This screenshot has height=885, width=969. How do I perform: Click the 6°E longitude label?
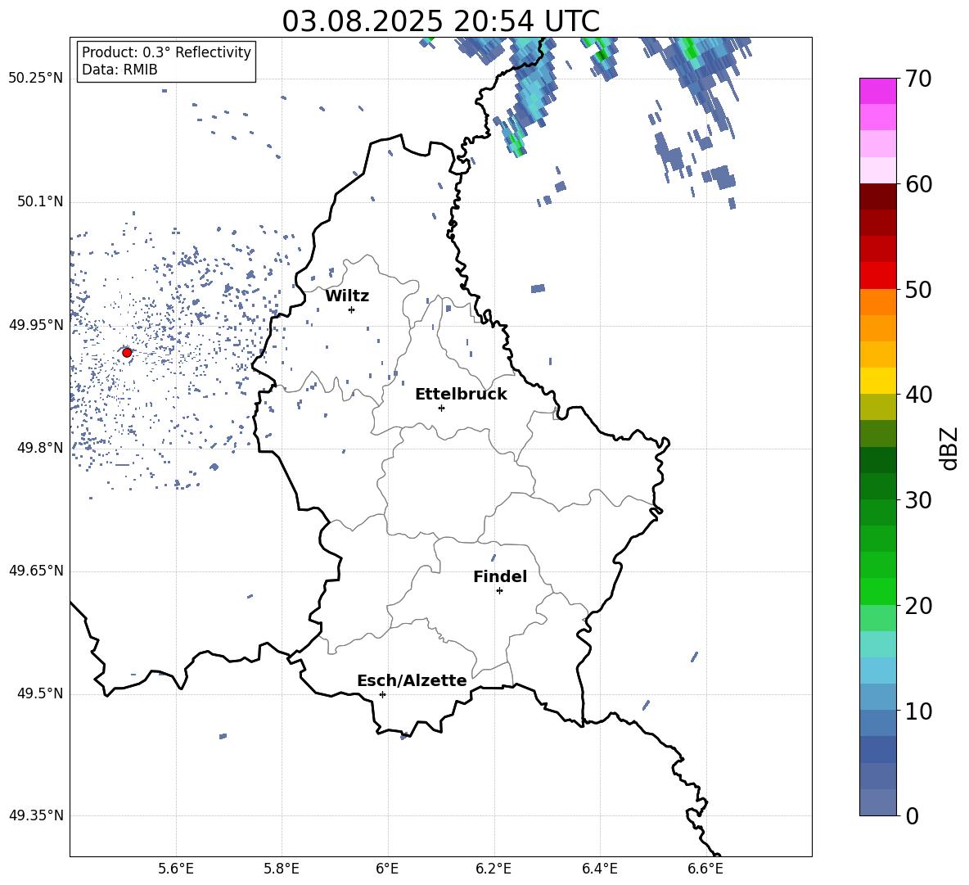pyautogui.click(x=387, y=869)
